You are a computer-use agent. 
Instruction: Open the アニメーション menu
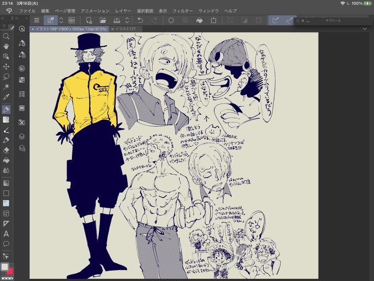[x=95, y=11]
